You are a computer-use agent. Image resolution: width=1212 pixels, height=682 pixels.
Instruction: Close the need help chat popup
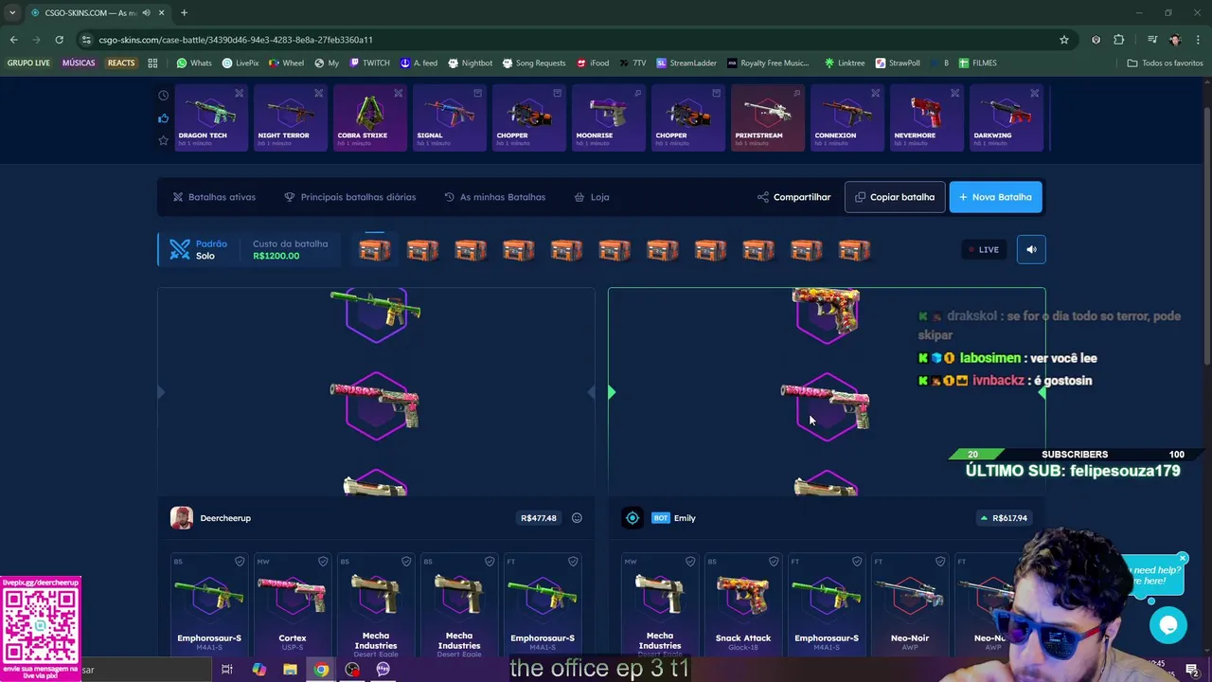click(1183, 558)
